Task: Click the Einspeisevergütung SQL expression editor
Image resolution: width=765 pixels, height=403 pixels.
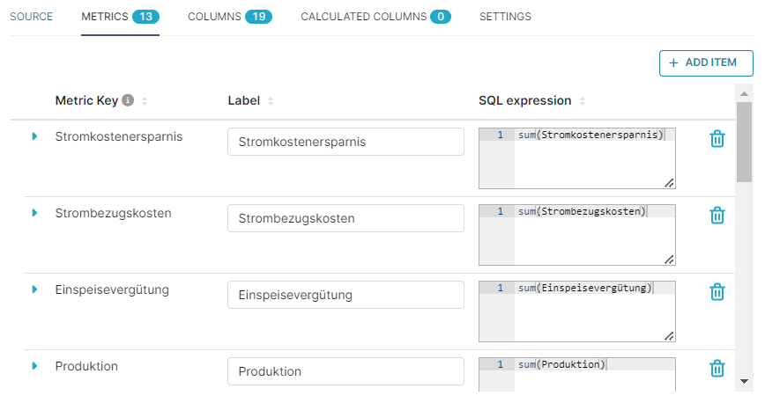Action: pos(577,311)
